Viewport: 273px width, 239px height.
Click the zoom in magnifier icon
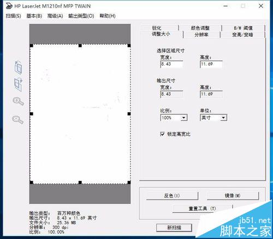[18, 101]
